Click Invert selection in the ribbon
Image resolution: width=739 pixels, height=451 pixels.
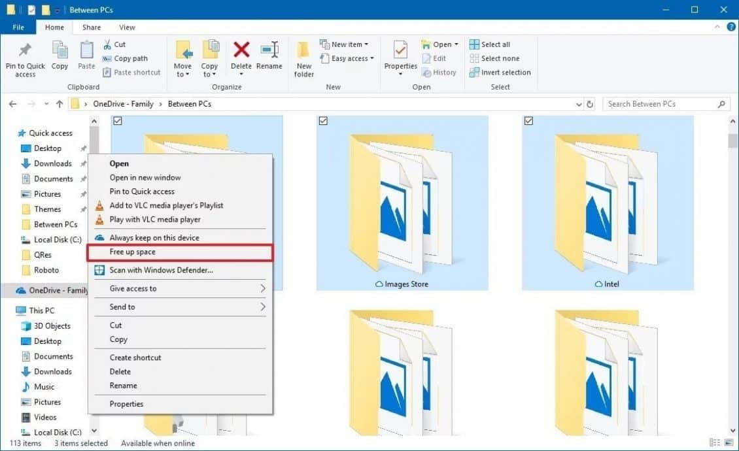(x=500, y=72)
